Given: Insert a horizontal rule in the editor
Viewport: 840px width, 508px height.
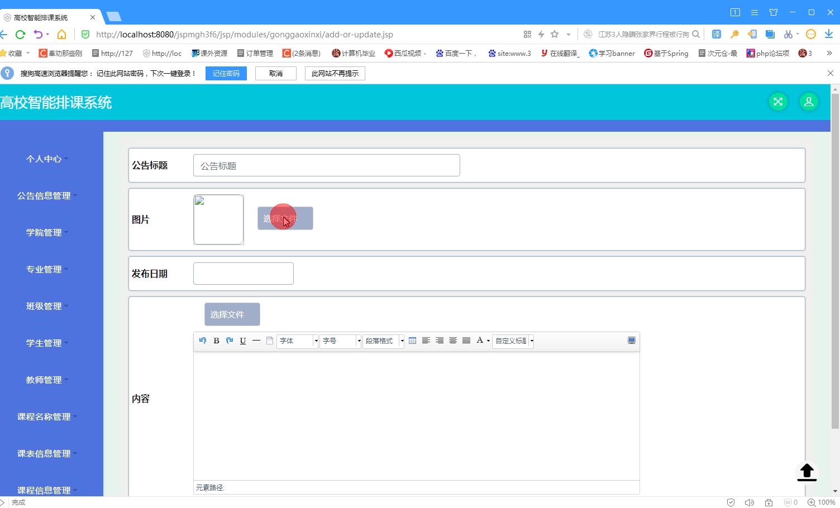Looking at the screenshot, I should click(x=256, y=341).
